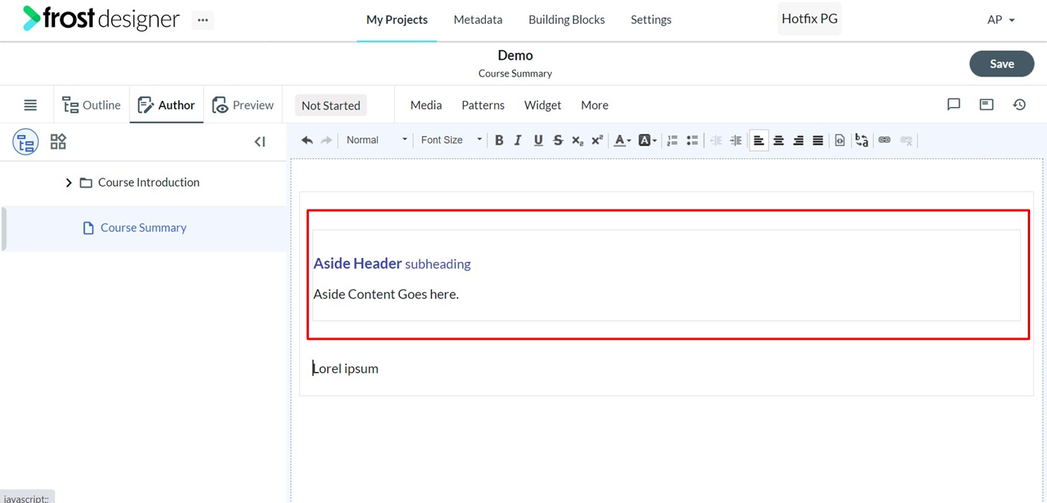
Task: Open the find and replace tool
Action: (x=862, y=140)
